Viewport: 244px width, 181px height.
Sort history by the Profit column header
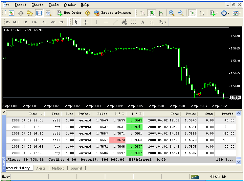[x=227, y=114]
